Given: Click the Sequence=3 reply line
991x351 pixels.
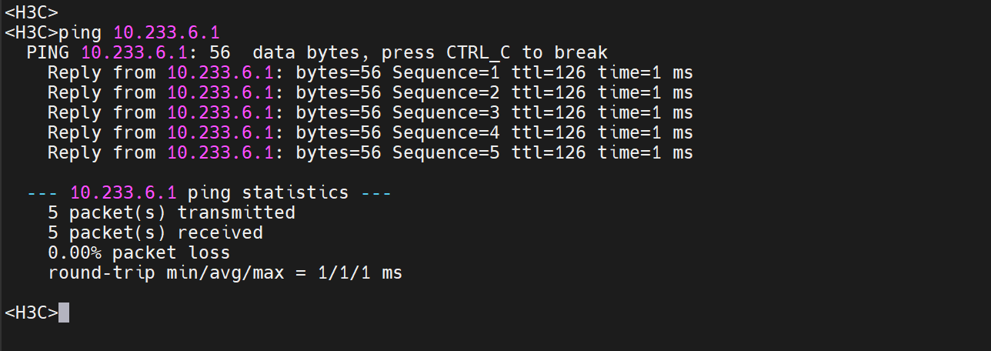Looking at the screenshot, I should 370,112.
